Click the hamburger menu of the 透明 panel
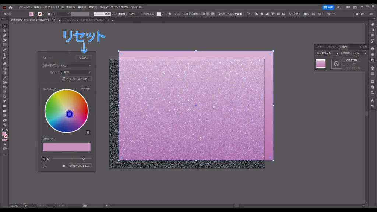The image size is (377, 212). (366, 47)
